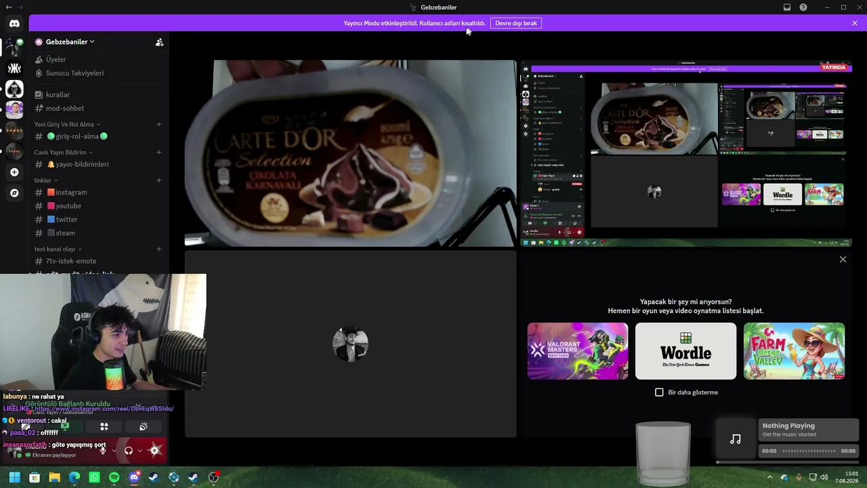Viewport: 867px width, 488px height.
Task: Go to the mod-sohbet channel
Action: click(x=99, y=108)
